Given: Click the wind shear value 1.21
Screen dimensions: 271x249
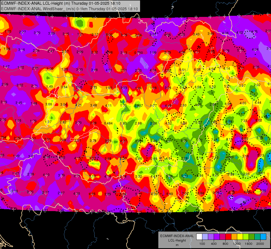Looking at the screenshot, I should click(x=80, y=34).
